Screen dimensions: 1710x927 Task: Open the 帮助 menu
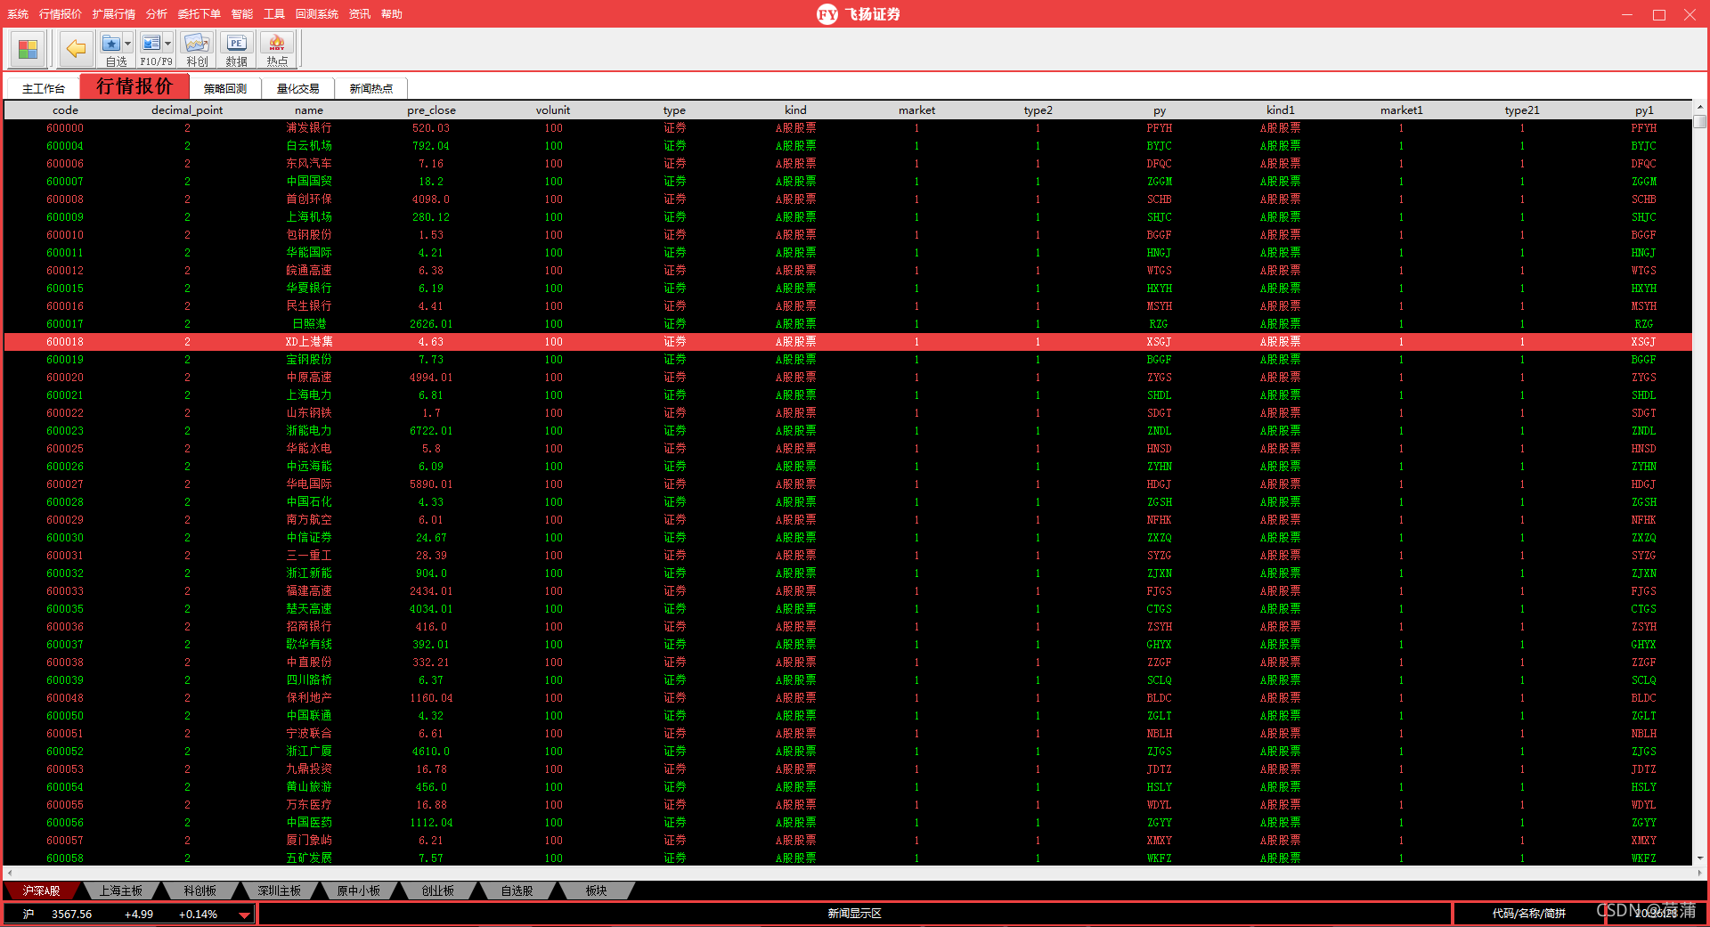392,14
